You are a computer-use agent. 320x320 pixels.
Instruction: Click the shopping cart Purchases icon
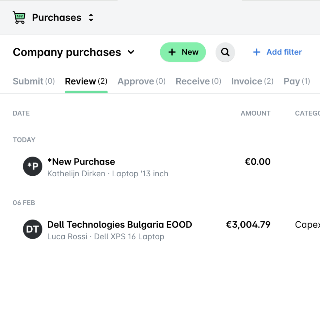click(x=19, y=18)
